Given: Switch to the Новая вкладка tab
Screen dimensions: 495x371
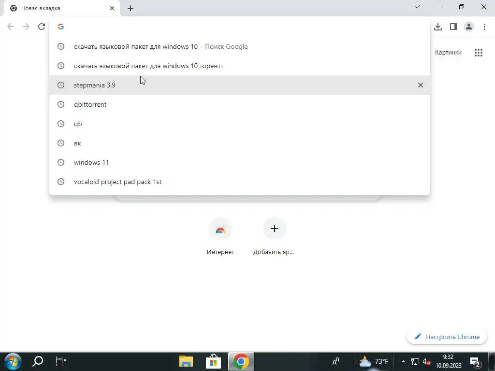Looking at the screenshot, I should pyautogui.click(x=61, y=8).
